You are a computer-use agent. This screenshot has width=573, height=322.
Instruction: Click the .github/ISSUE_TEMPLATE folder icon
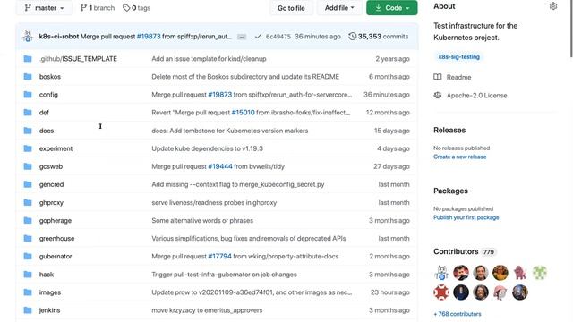tap(28, 59)
